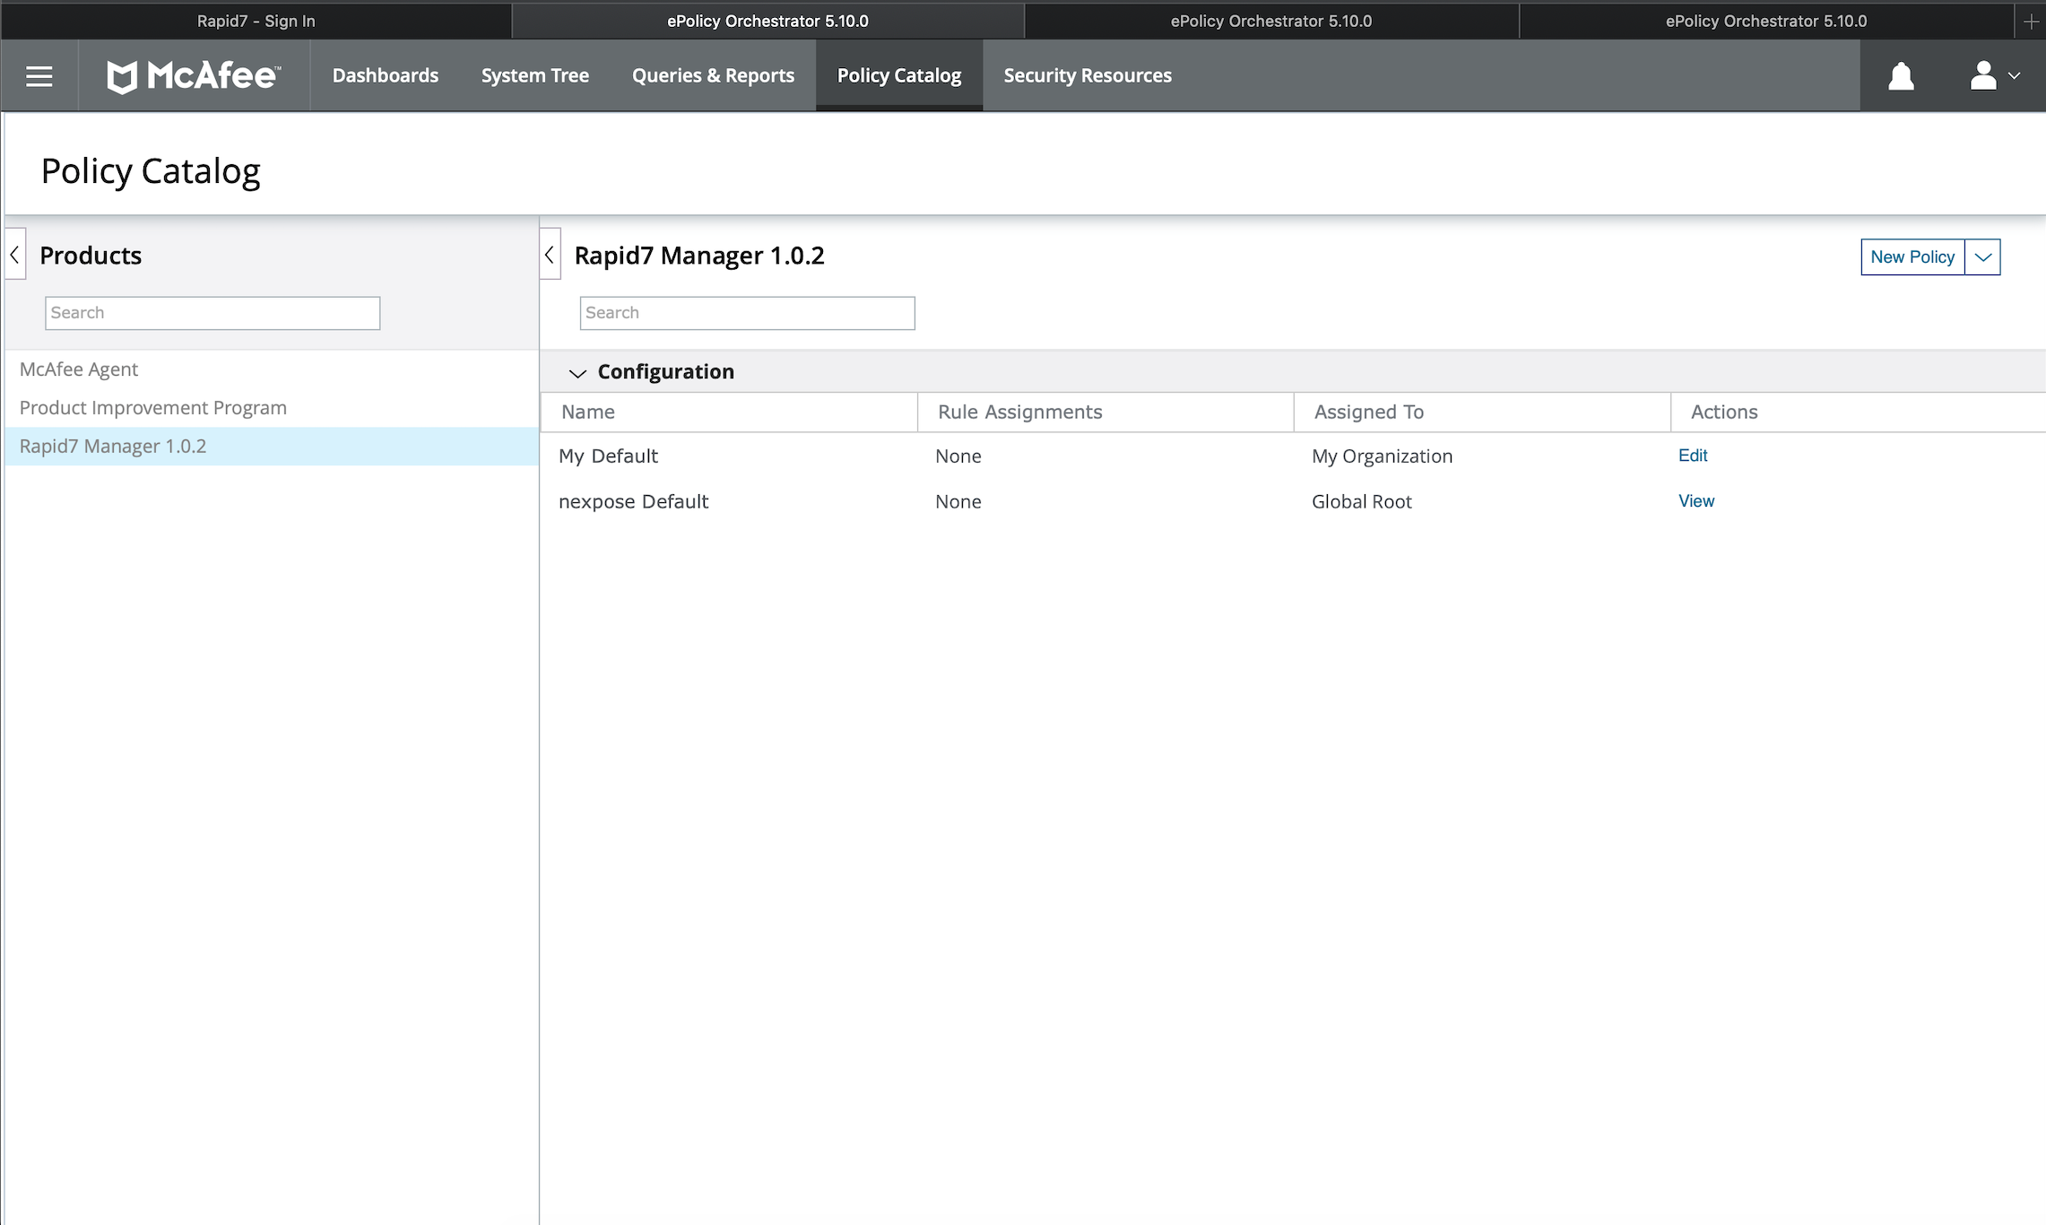The width and height of the screenshot is (2046, 1225).
Task: Open a new browser tab with plus
Action: (x=2031, y=21)
